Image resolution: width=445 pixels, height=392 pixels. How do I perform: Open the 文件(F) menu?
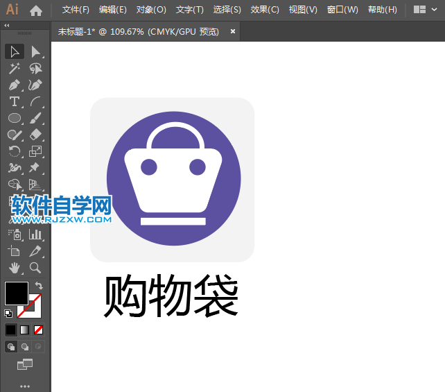coord(76,10)
